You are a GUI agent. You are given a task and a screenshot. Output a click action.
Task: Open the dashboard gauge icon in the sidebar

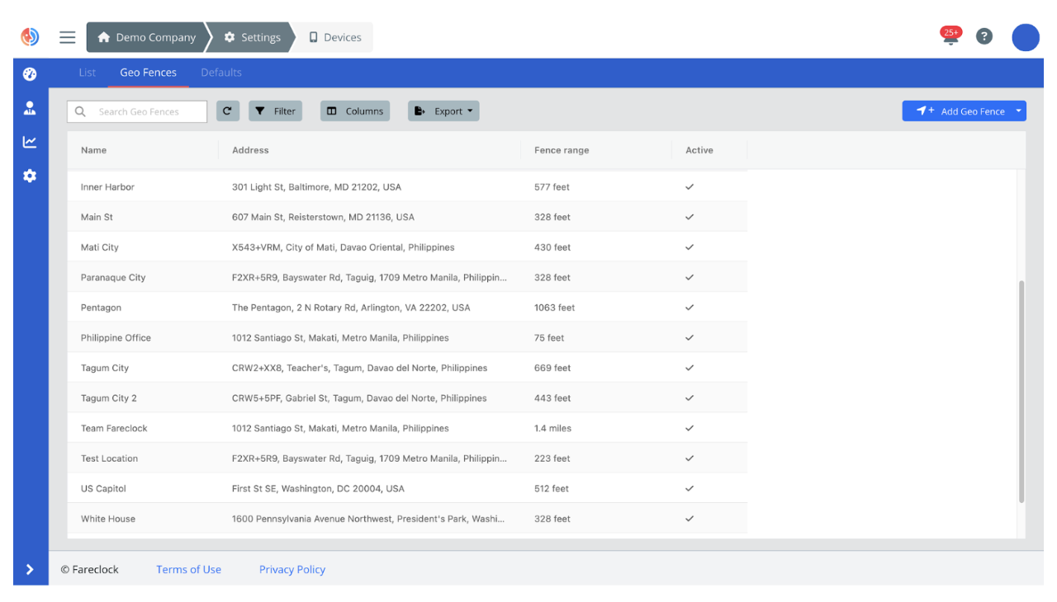30,74
